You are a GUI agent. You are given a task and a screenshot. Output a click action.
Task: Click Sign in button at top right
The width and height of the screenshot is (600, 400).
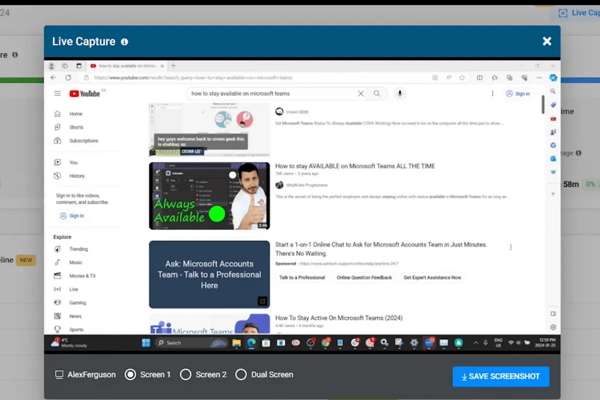(x=518, y=93)
